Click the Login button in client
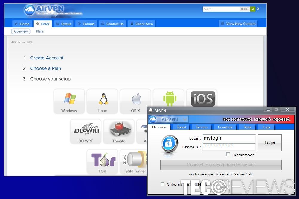The image size is (299, 199). (270, 143)
